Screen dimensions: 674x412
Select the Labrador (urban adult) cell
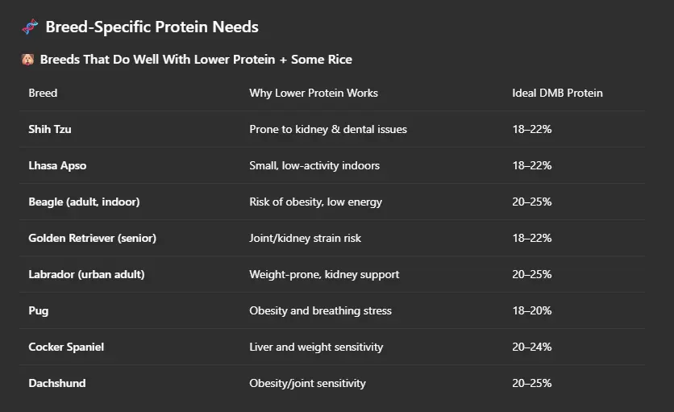pos(86,274)
